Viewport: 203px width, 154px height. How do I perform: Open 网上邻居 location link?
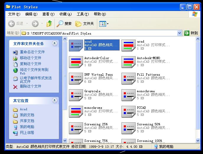pyautogui.click(x=27, y=133)
